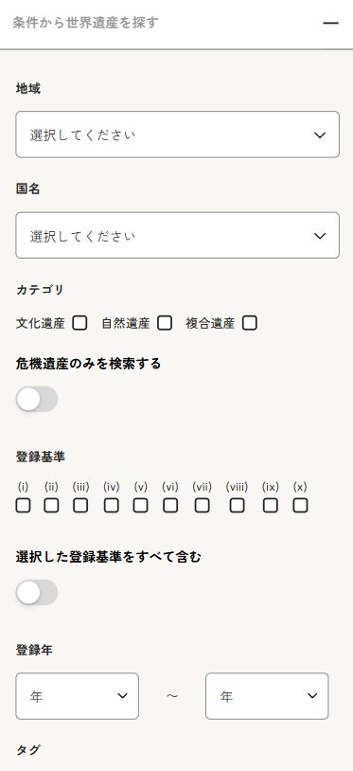Image resolution: width=353 pixels, height=771 pixels.
Task: Select registration criterion (iii) checkbox
Action: 80,506
